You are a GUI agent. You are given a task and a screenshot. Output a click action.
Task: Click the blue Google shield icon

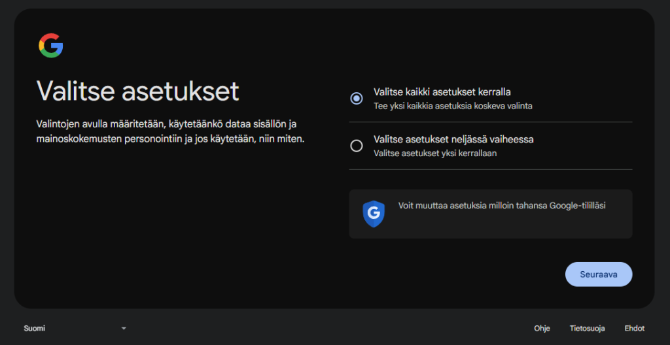(374, 214)
